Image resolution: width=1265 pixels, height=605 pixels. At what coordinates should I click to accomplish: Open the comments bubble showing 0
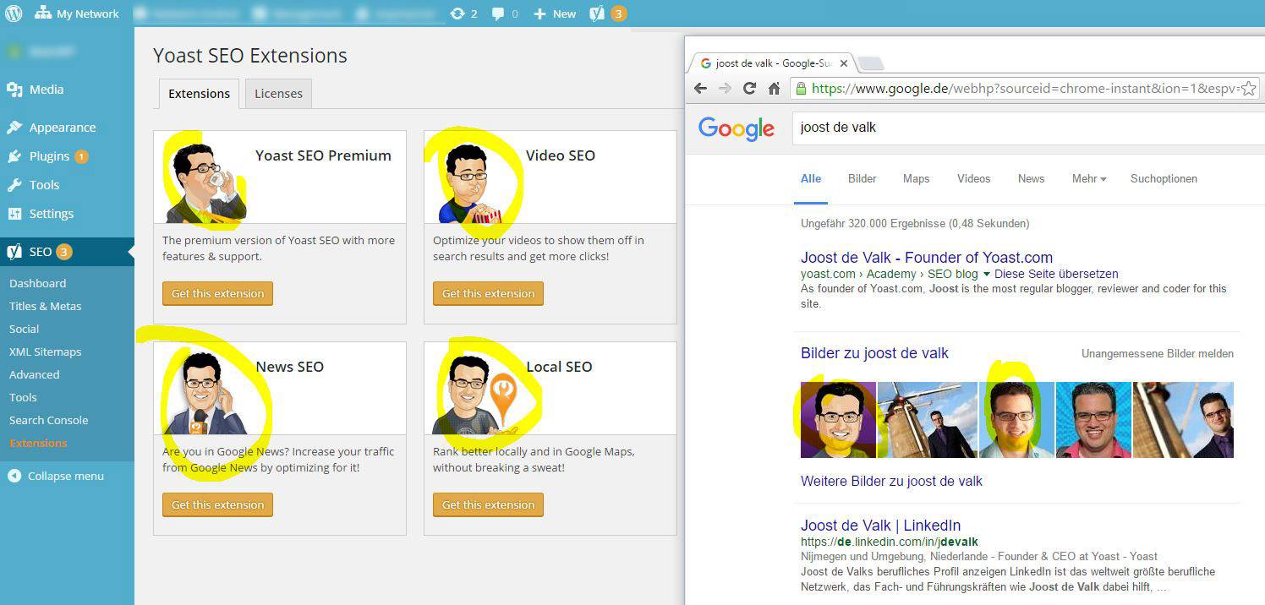pos(505,14)
